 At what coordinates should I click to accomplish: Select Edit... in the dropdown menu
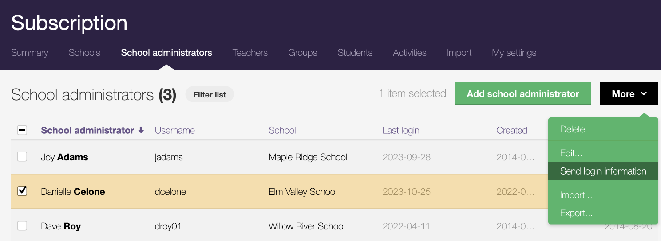tap(571, 153)
